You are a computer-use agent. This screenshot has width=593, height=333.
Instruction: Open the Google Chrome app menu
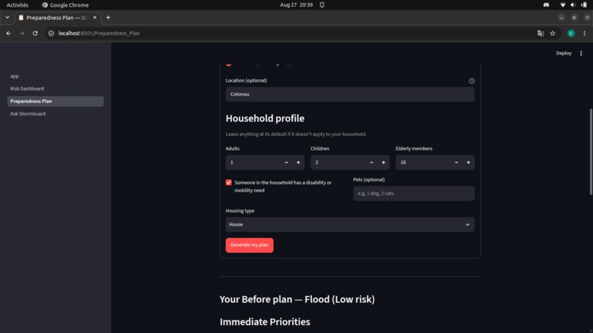[x=65, y=5]
